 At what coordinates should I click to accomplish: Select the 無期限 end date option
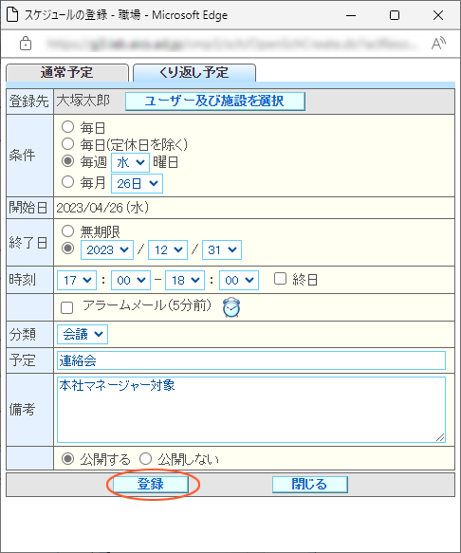tap(67, 231)
